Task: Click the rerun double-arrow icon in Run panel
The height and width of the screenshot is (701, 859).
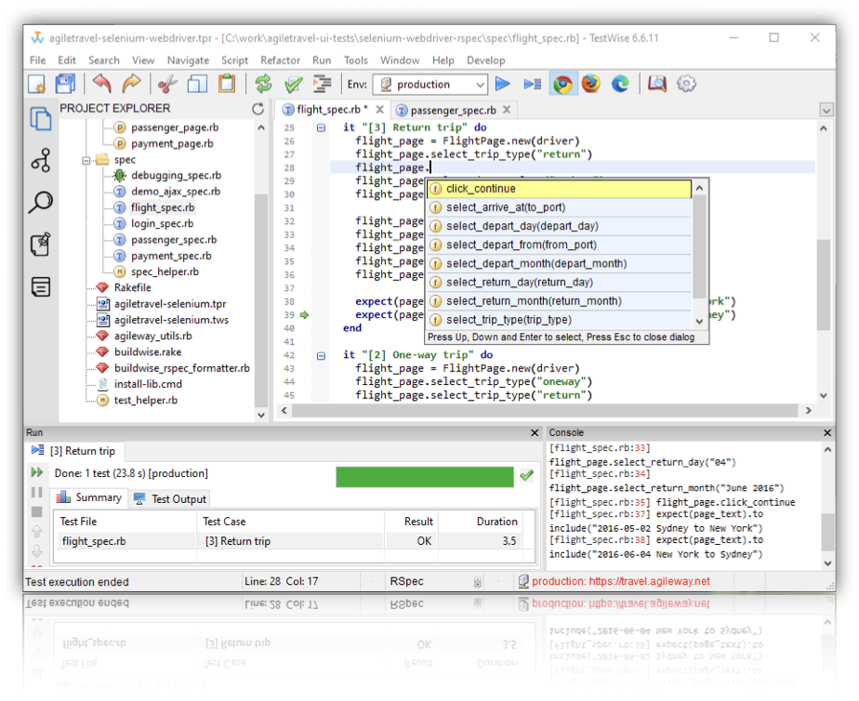Action: click(x=37, y=472)
